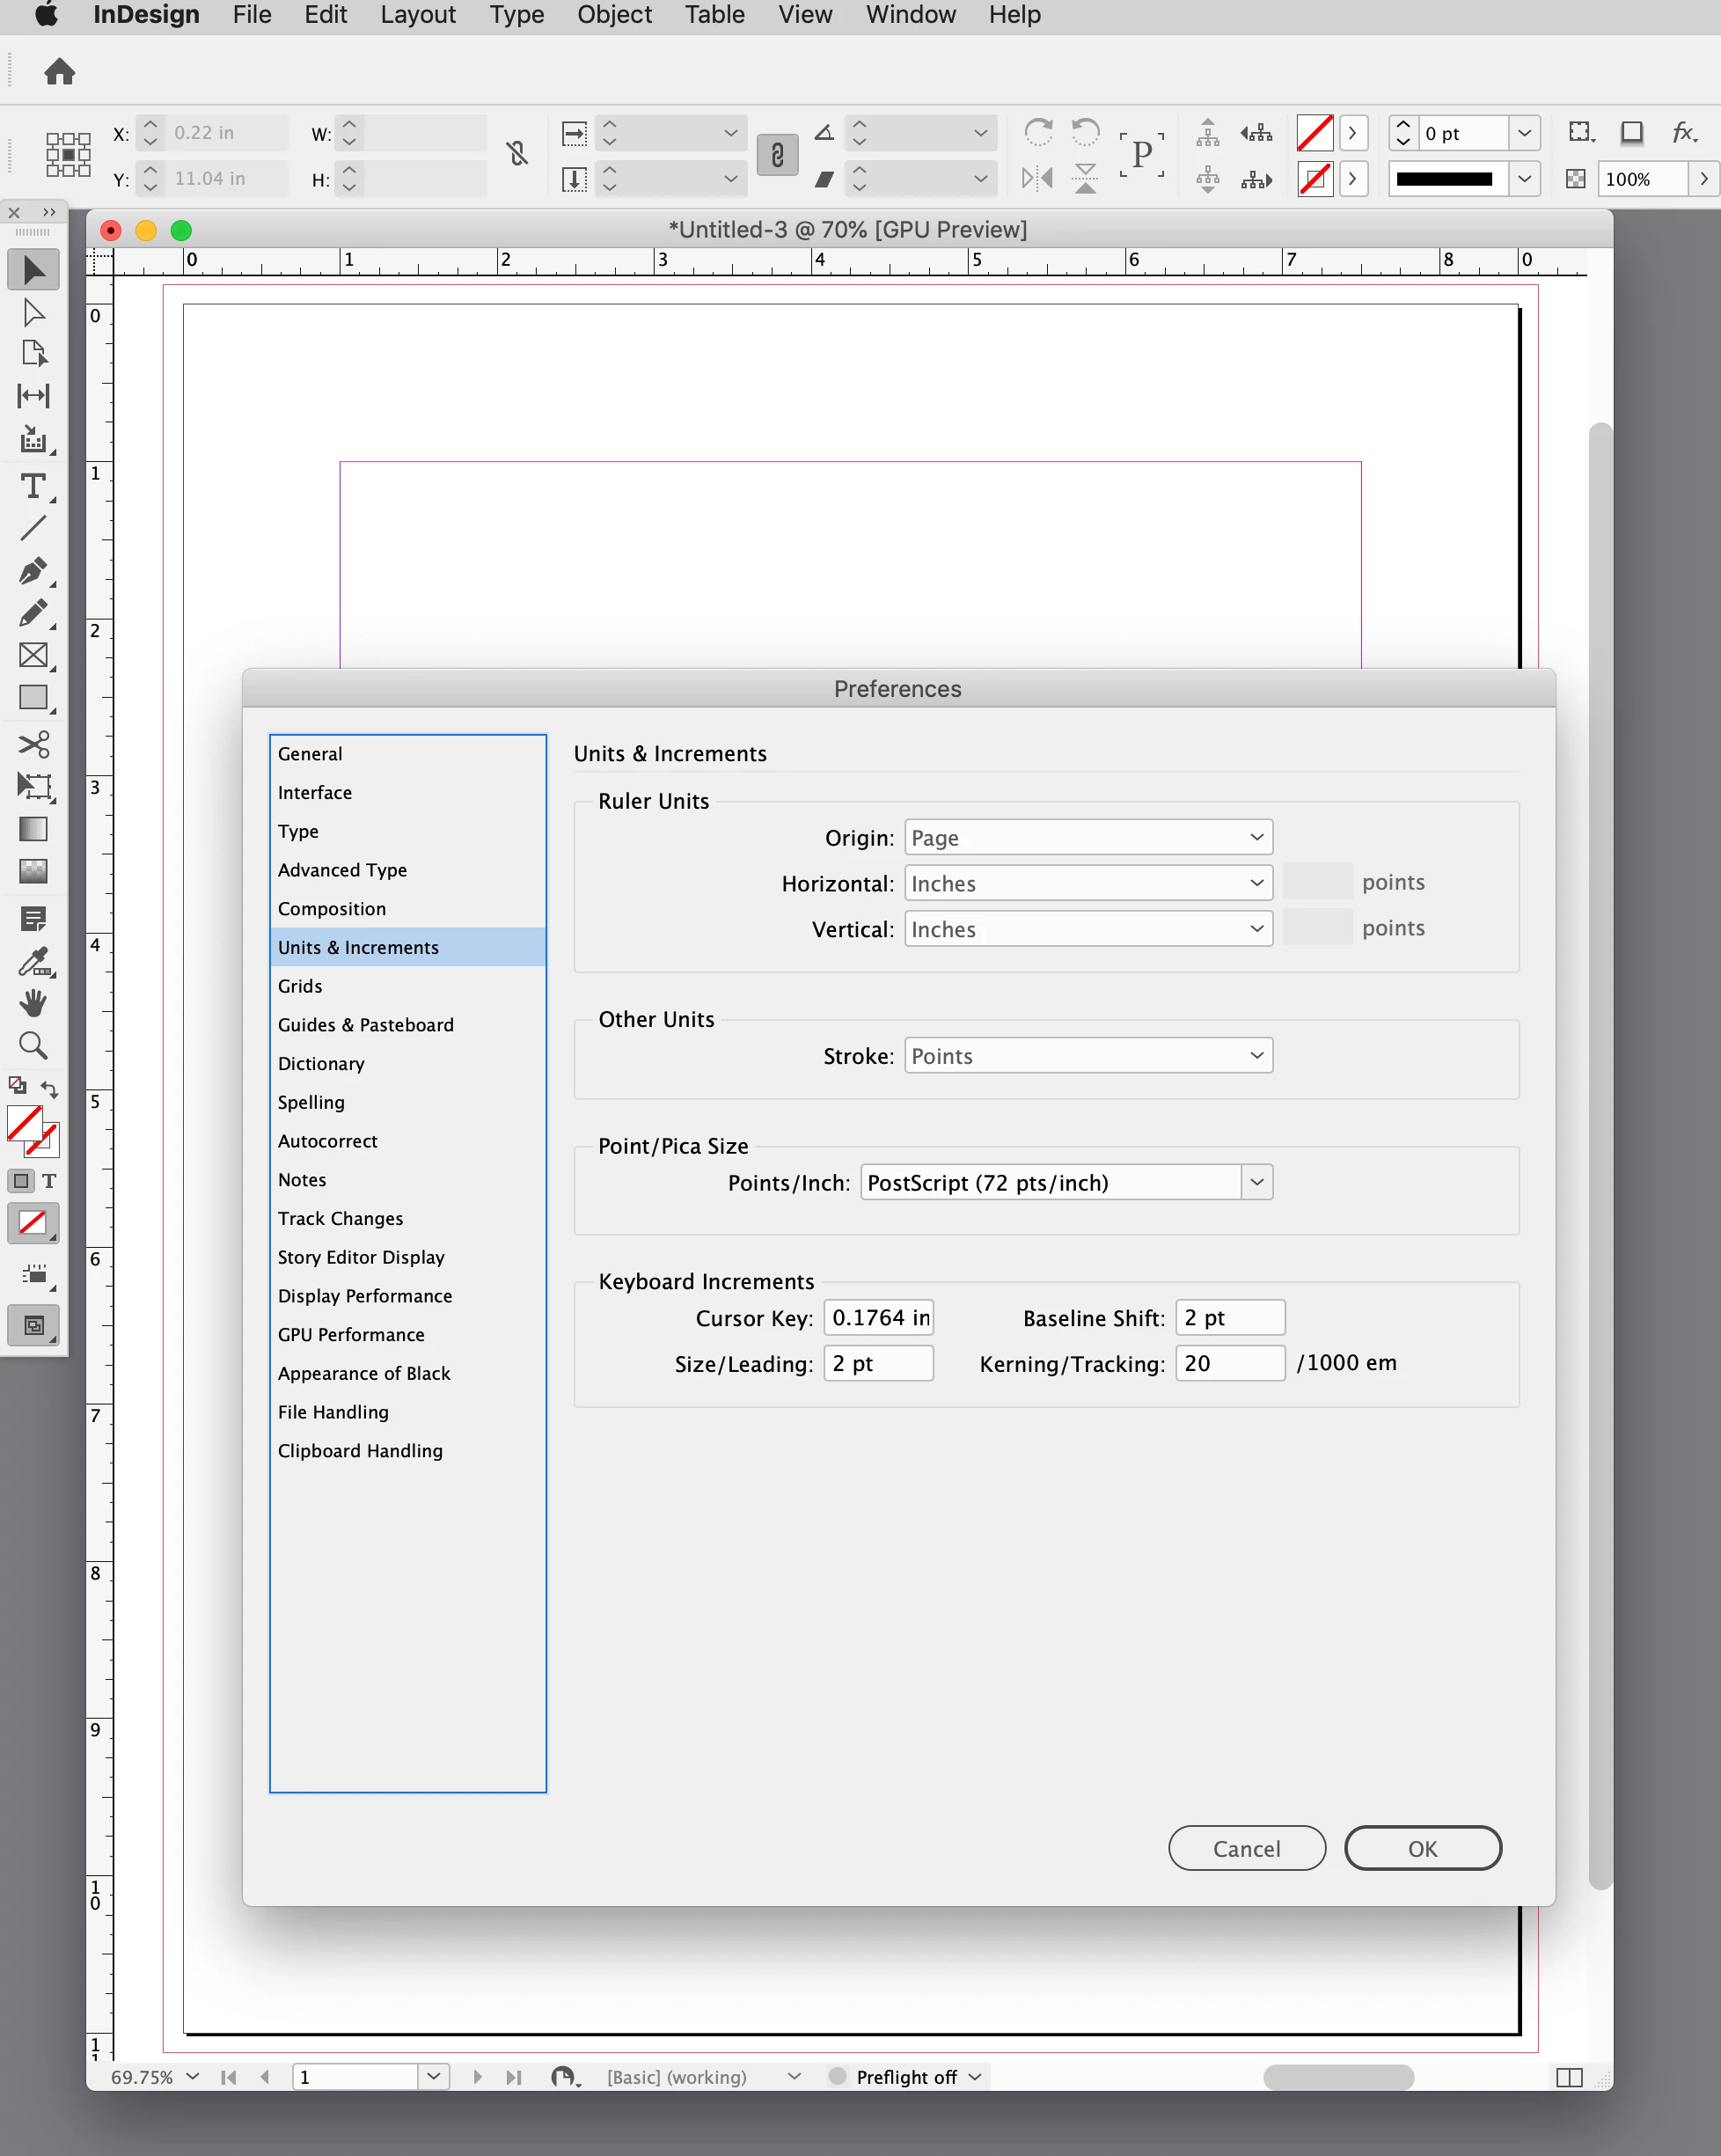Click the Cursor Key input field
The width and height of the screenshot is (1721, 2156).
point(879,1318)
